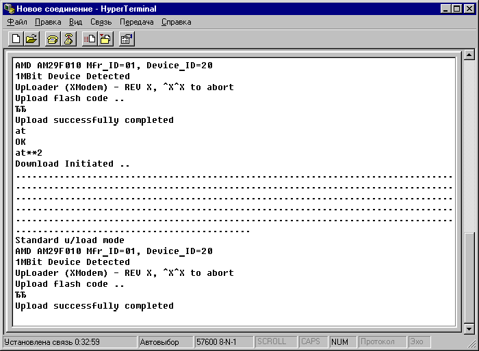Click the Send file toolbar icon

pyautogui.click(x=90, y=39)
